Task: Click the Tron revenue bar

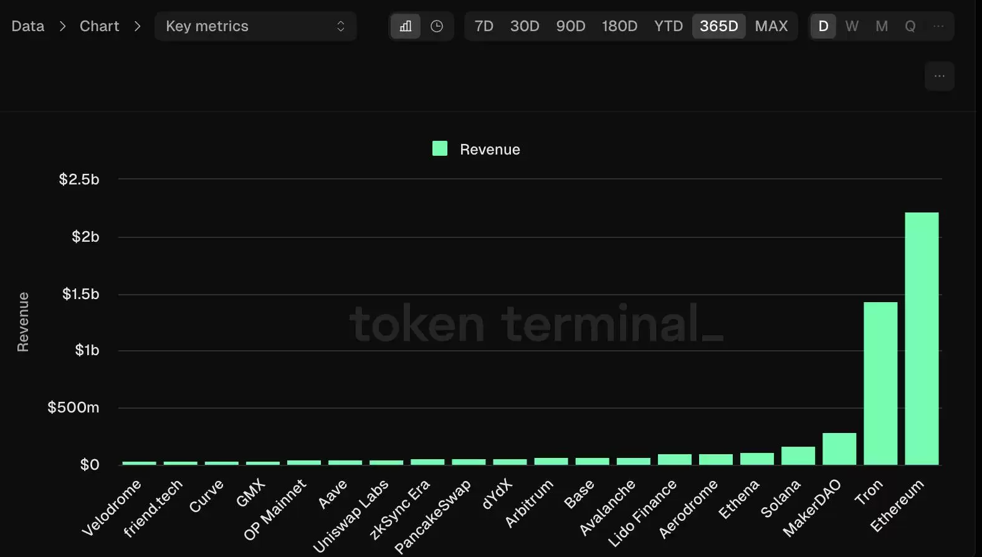Action: [880, 383]
